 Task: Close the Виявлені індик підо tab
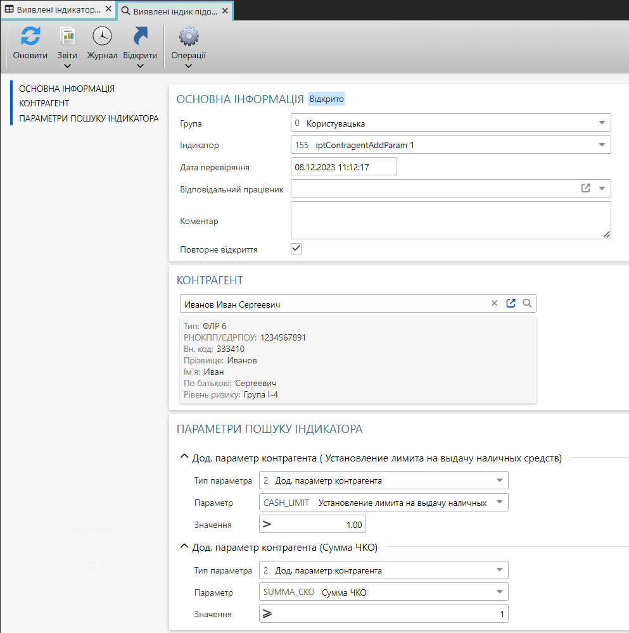click(224, 11)
